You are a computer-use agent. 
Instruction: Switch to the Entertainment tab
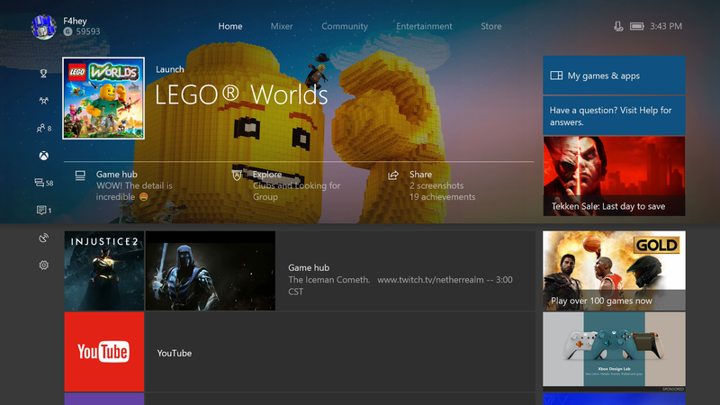(x=424, y=26)
